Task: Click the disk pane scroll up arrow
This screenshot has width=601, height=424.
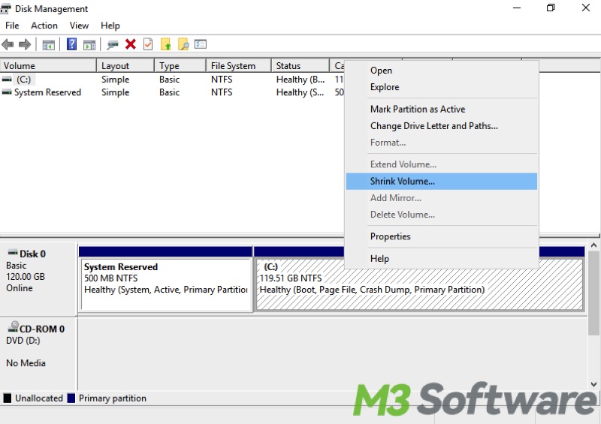Action: (x=593, y=245)
